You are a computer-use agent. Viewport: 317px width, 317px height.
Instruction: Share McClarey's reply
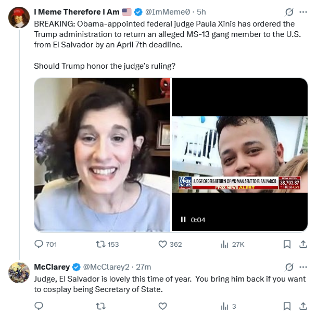pos(302,306)
